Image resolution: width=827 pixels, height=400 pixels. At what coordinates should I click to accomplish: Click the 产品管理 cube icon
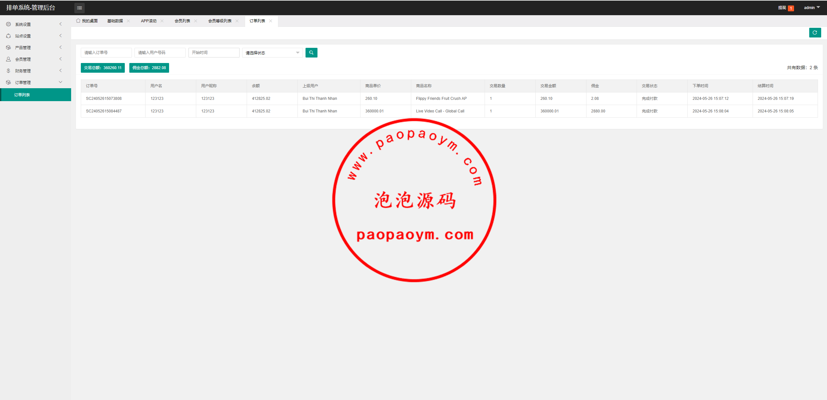click(x=8, y=47)
